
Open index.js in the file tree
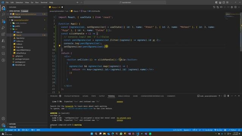[19, 44]
